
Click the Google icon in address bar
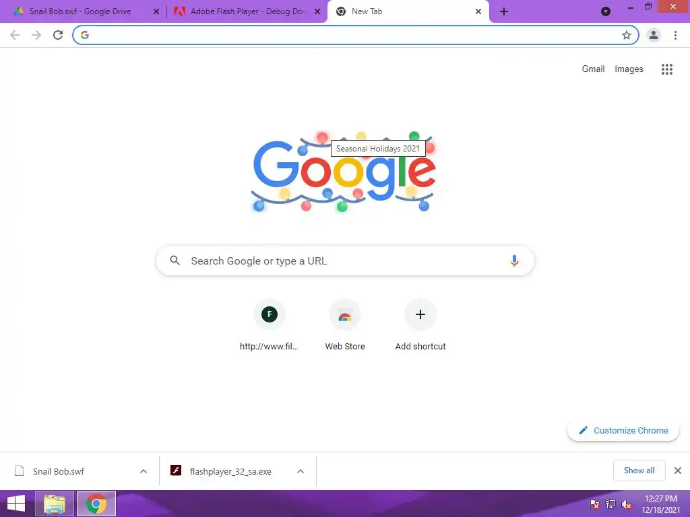[85, 35]
